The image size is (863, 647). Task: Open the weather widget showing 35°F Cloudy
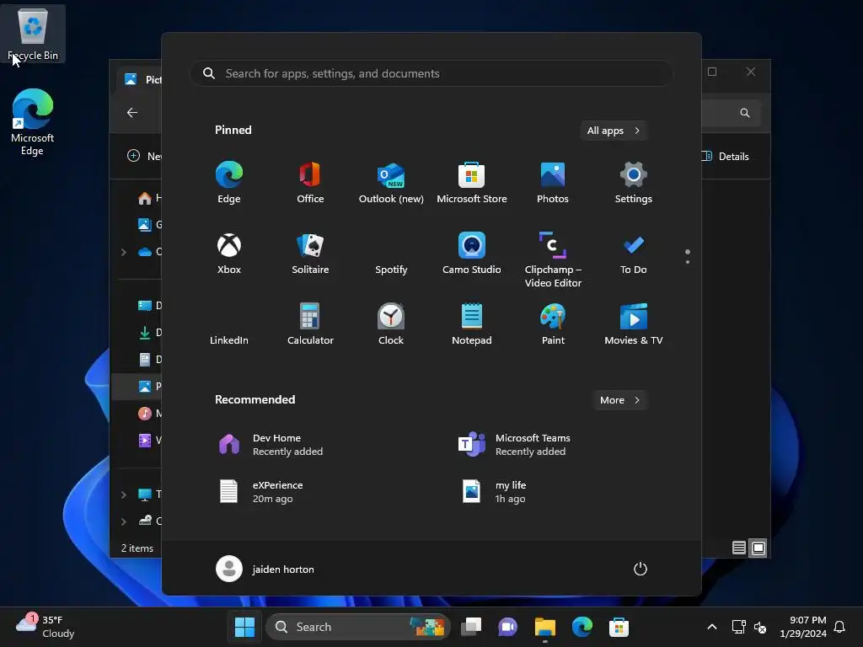point(46,627)
